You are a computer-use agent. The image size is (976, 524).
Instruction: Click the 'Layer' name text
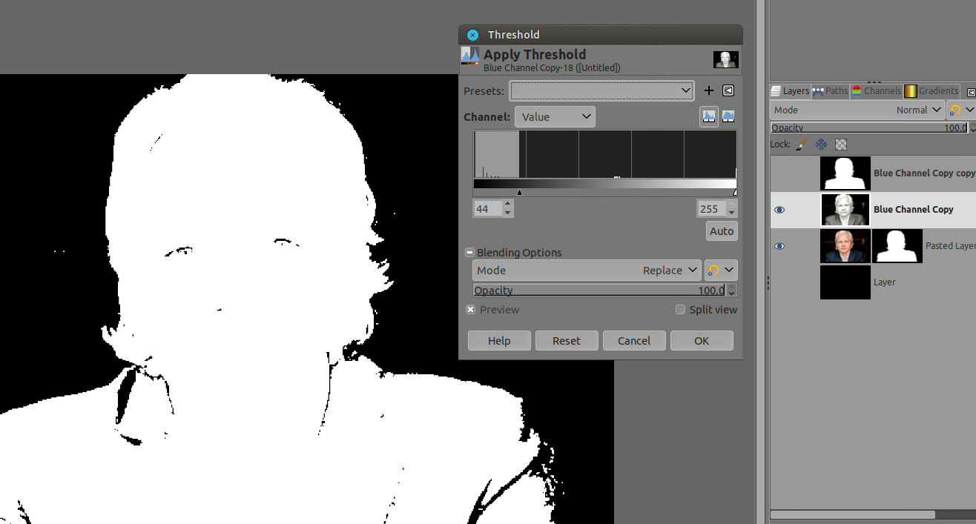coord(884,282)
